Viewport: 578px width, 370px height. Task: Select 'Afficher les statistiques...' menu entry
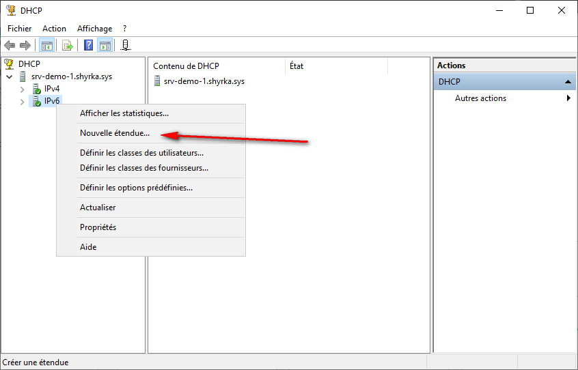point(124,113)
